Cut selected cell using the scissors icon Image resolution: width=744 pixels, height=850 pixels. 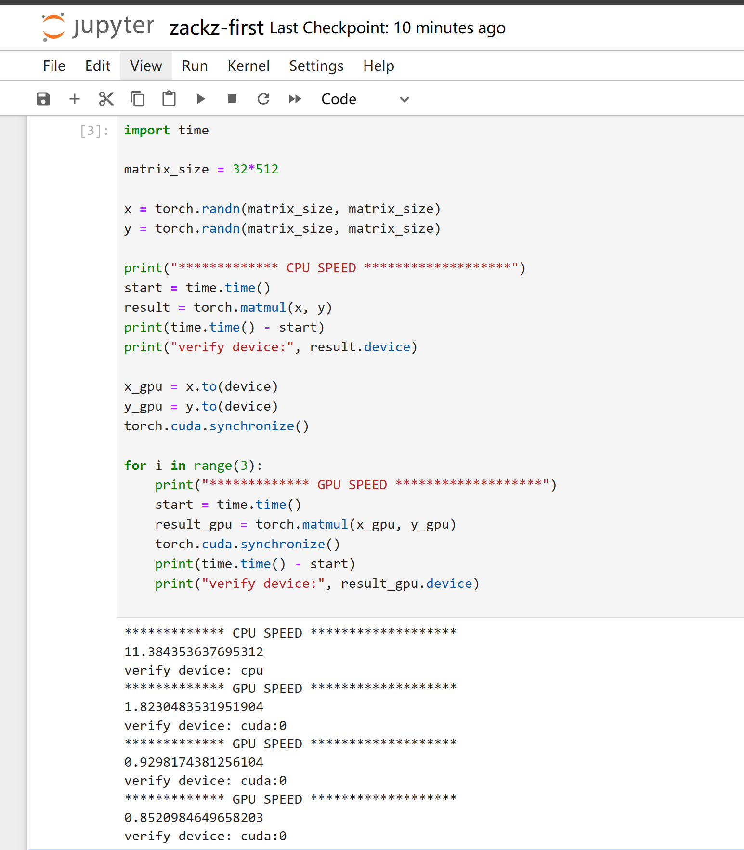(x=106, y=99)
